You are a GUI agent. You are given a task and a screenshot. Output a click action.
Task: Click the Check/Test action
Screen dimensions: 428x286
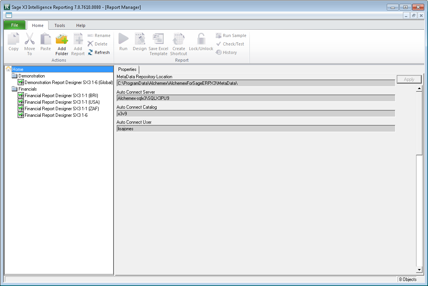[230, 44]
